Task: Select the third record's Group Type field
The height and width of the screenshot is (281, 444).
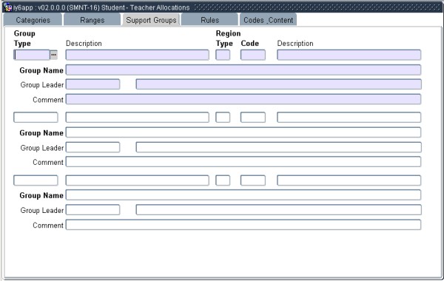Action: coord(36,180)
